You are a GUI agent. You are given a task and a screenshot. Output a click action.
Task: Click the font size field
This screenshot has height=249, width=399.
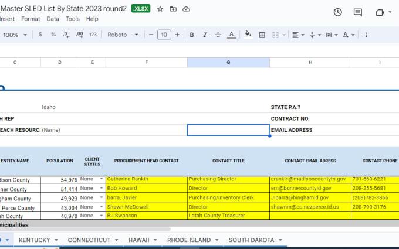[x=164, y=35]
